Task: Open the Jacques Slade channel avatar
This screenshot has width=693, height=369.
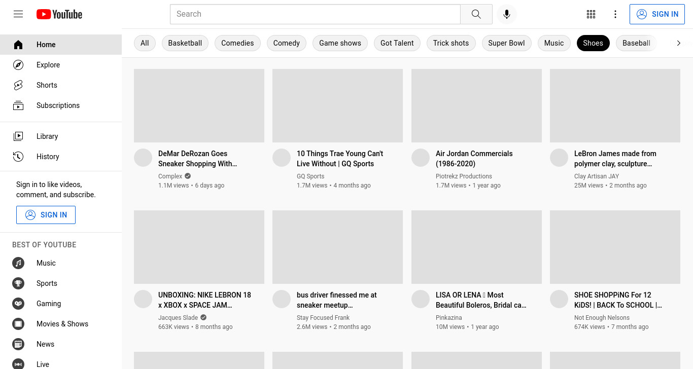Action: pyautogui.click(x=143, y=299)
